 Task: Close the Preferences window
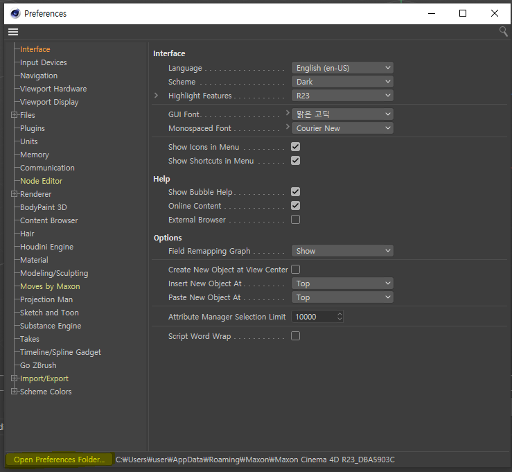(x=495, y=13)
